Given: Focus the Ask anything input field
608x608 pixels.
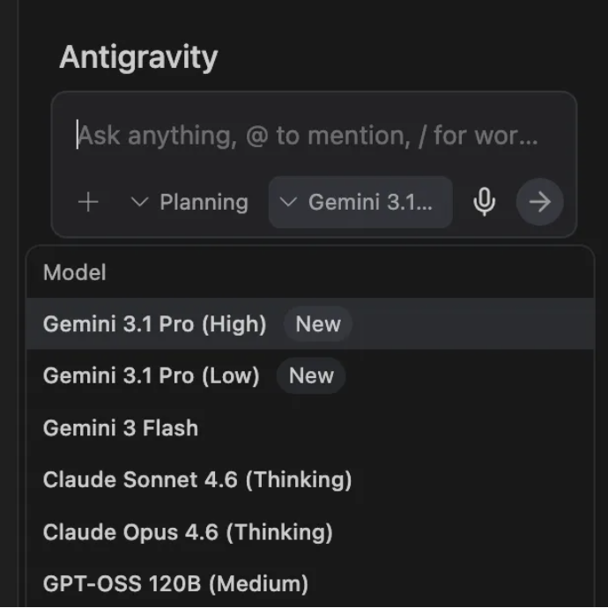Looking at the screenshot, I should click(x=308, y=137).
